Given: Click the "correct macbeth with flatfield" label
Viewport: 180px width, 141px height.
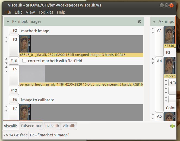Looking at the screenshot, I should tap(55, 61).
